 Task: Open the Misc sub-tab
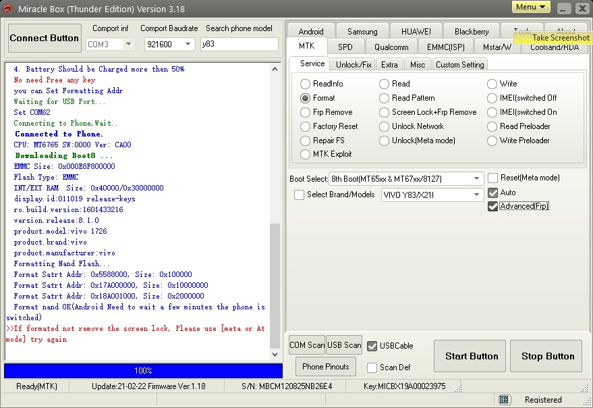pyautogui.click(x=418, y=65)
